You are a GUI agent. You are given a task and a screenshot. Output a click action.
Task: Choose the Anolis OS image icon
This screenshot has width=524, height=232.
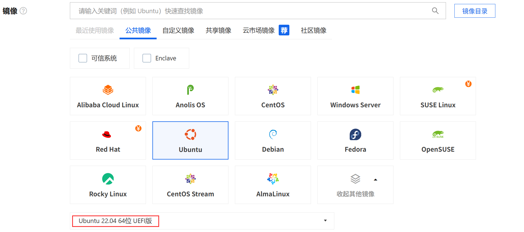click(190, 90)
